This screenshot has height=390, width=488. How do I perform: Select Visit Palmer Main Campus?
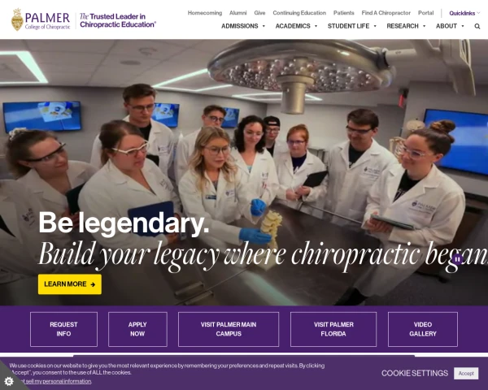[229, 329]
